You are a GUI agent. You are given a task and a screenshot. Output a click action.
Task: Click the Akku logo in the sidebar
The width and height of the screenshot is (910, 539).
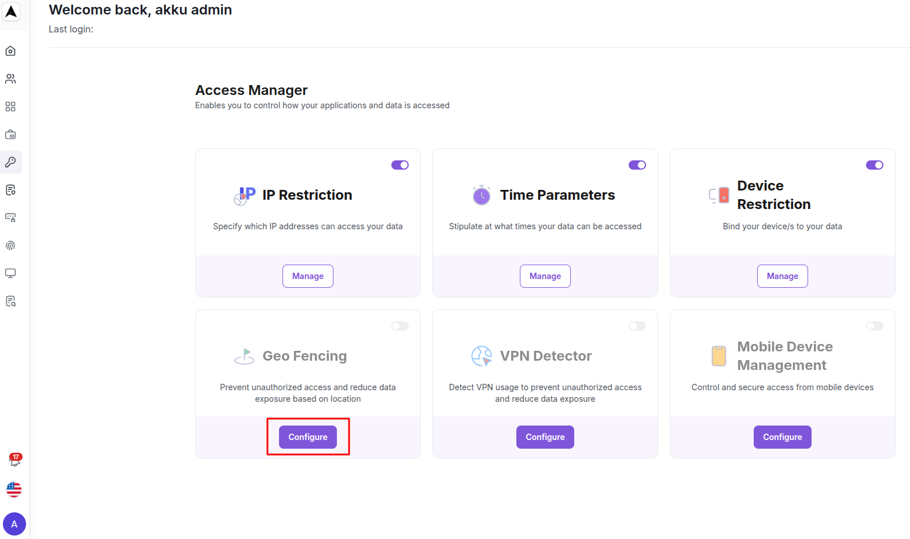pos(11,12)
